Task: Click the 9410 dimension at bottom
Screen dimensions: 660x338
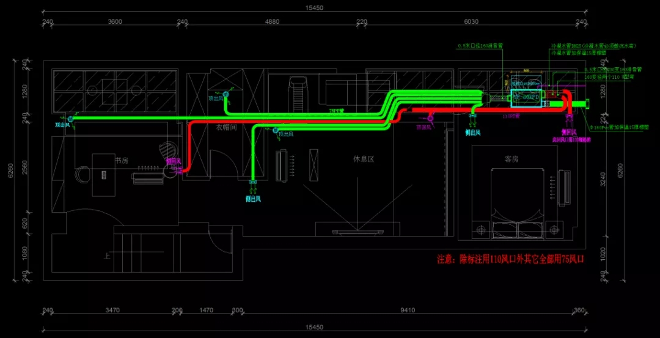Action: (x=407, y=310)
